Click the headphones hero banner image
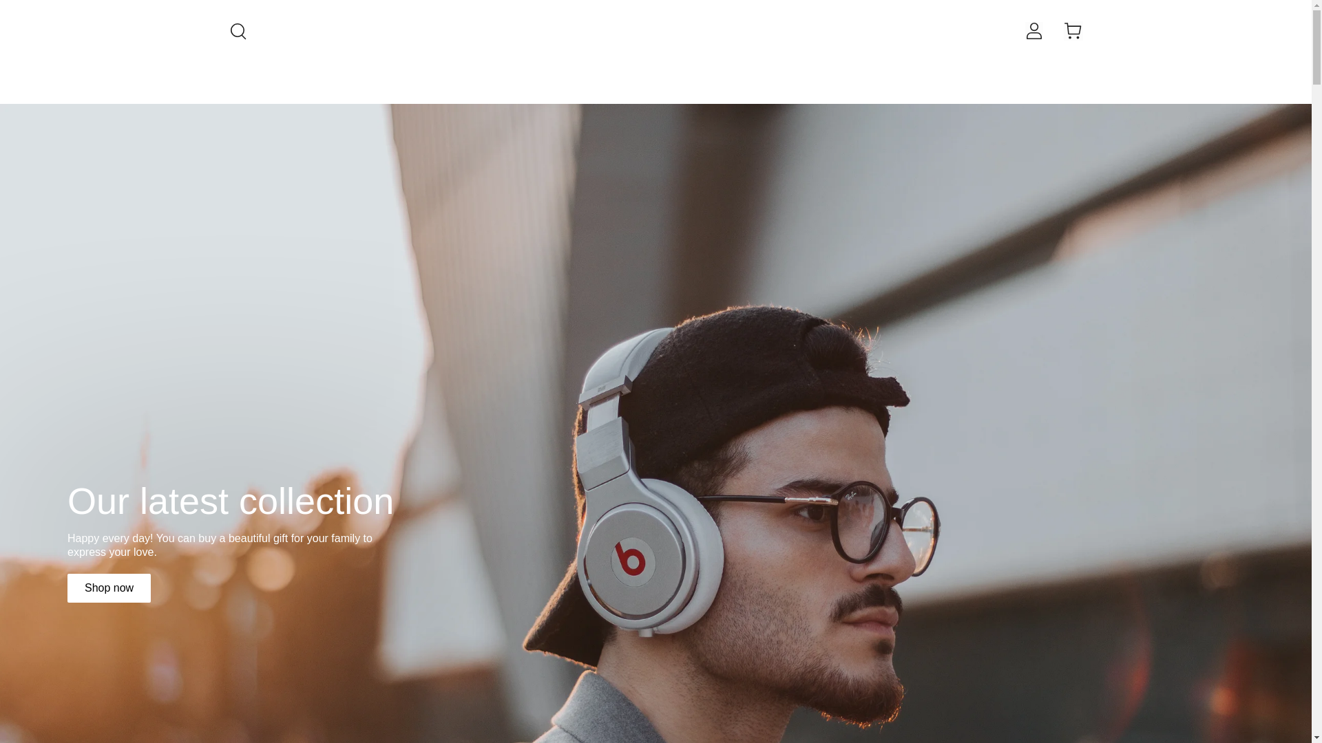The height and width of the screenshot is (743, 1322). tap(655, 423)
